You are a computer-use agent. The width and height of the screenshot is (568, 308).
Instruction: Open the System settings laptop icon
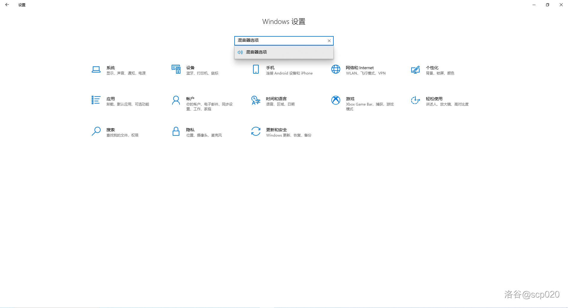pyautogui.click(x=96, y=69)
